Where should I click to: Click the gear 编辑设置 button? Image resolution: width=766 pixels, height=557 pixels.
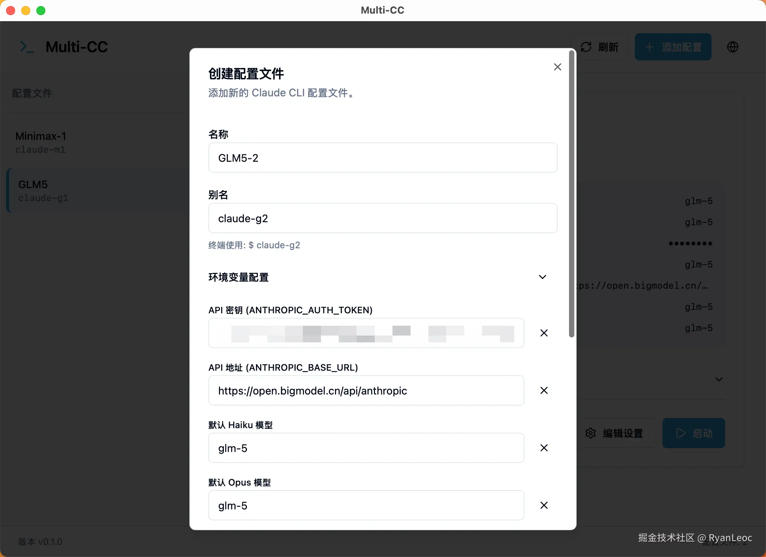614,433
